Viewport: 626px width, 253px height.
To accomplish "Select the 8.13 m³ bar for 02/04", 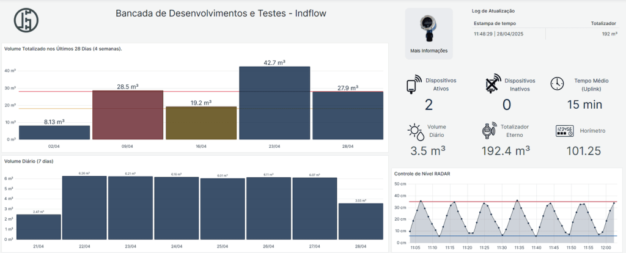I will tap(54, 132).
